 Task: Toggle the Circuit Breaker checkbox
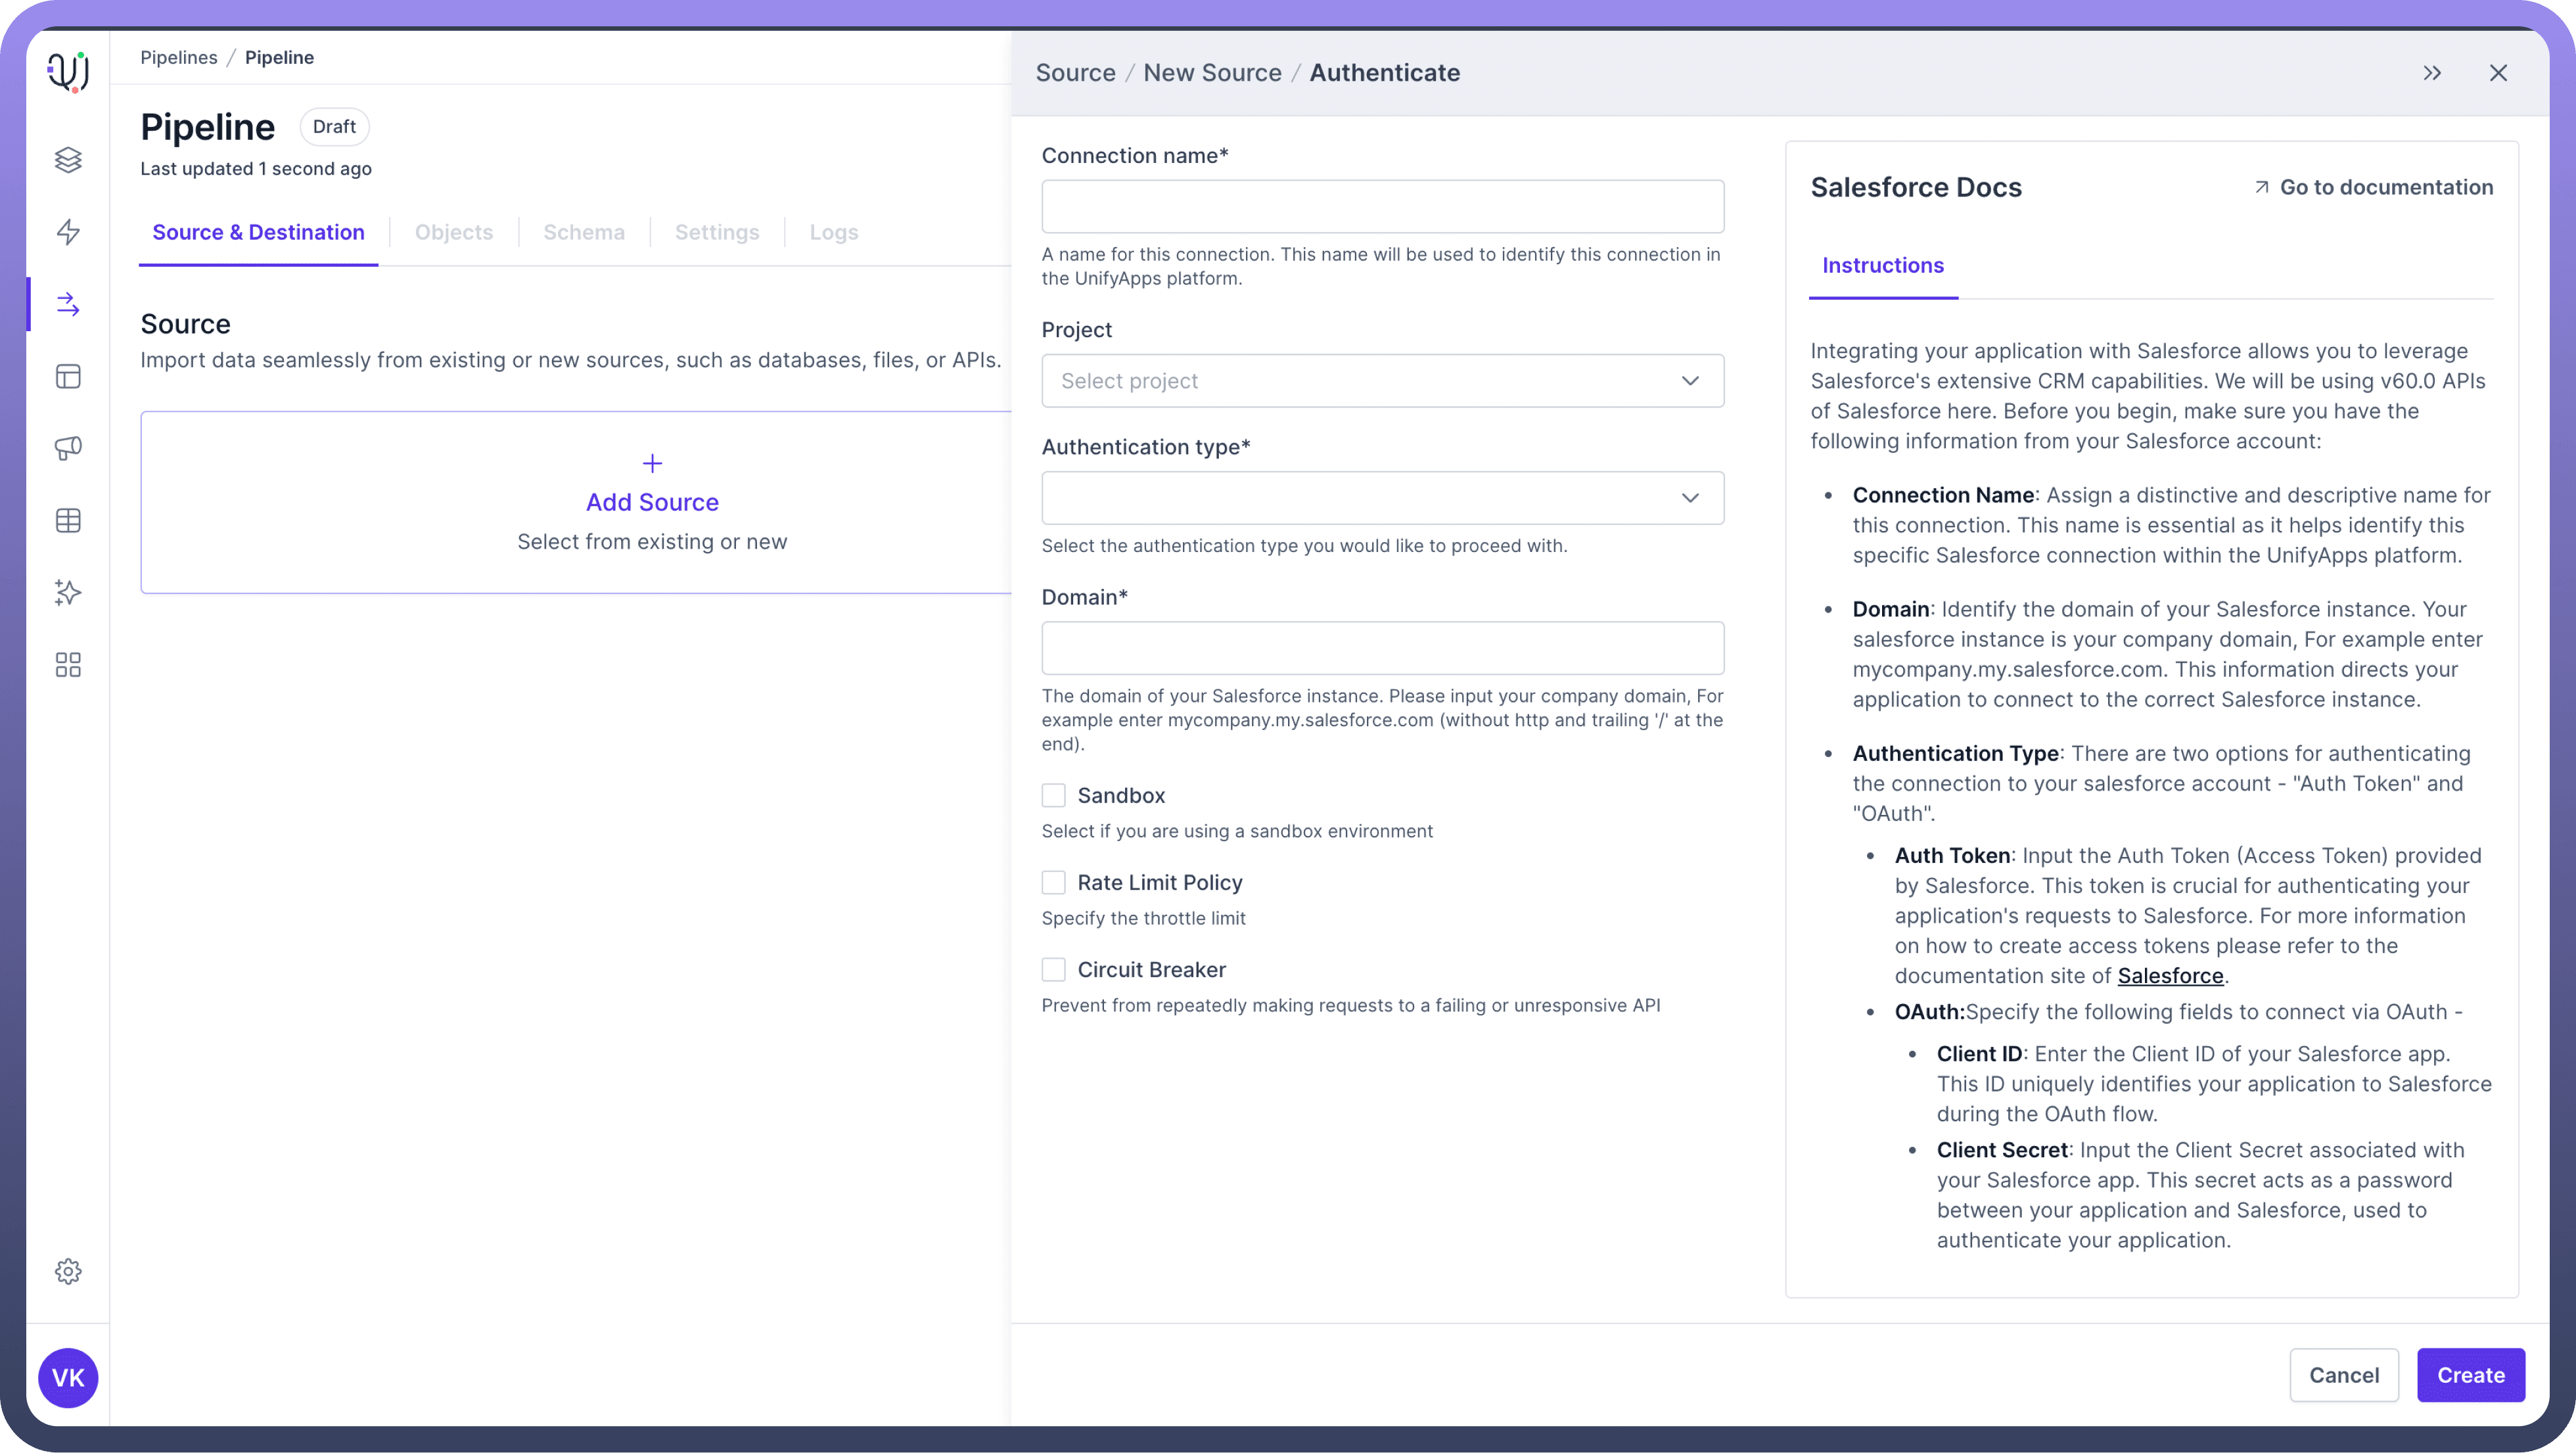(1053, 969)
